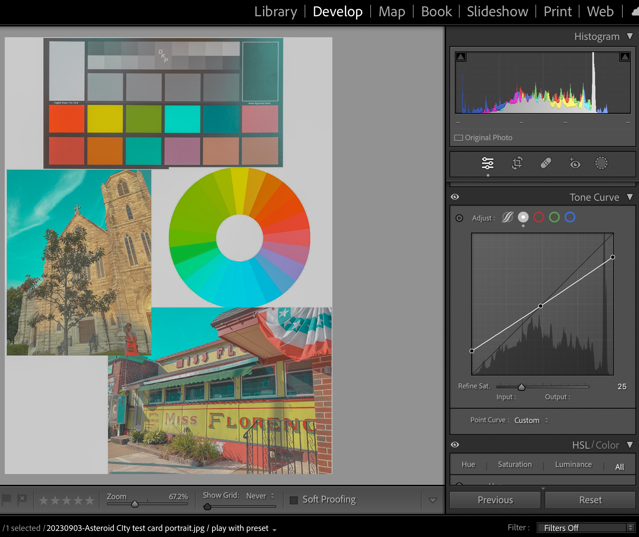The image size is (639, 537).
Task: Set a five star rating
Action: pyautogui.click(x=90, y=500)
